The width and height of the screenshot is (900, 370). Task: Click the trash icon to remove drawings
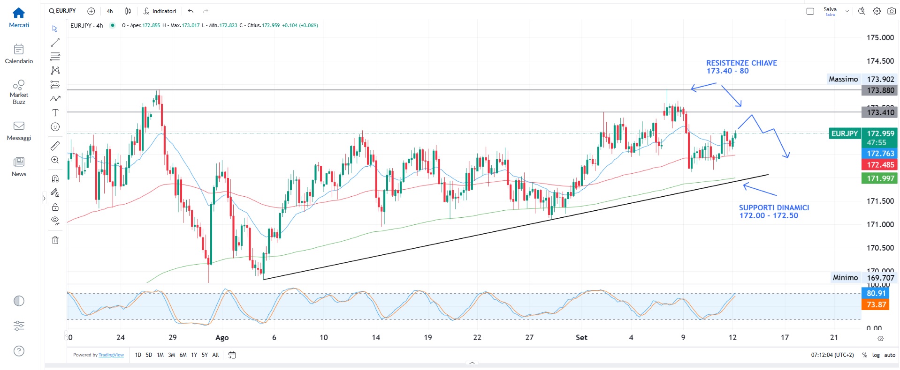click(x=55, y=240)
